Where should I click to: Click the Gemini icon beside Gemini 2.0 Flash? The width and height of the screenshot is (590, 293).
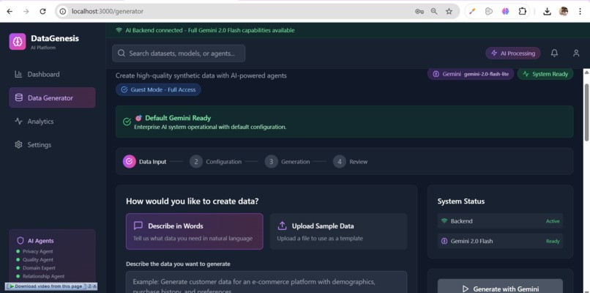point(444,241)
